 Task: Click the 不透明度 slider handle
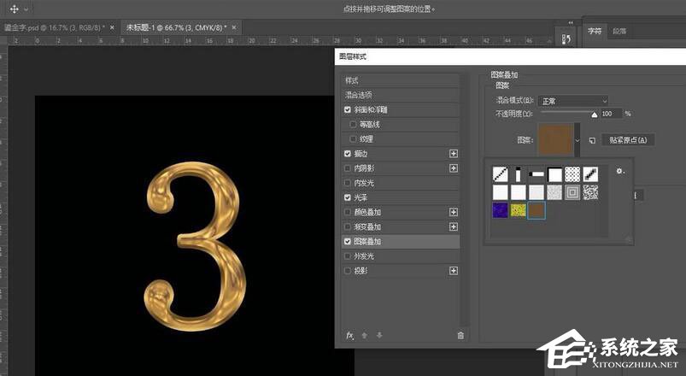point(595,113)
